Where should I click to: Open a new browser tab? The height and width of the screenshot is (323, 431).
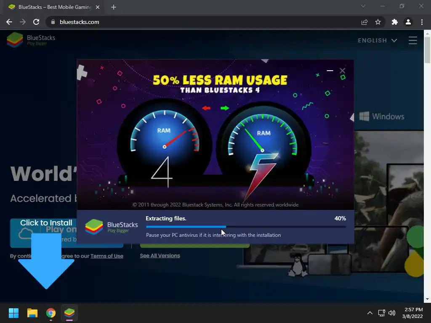click(x=114, y=7)
